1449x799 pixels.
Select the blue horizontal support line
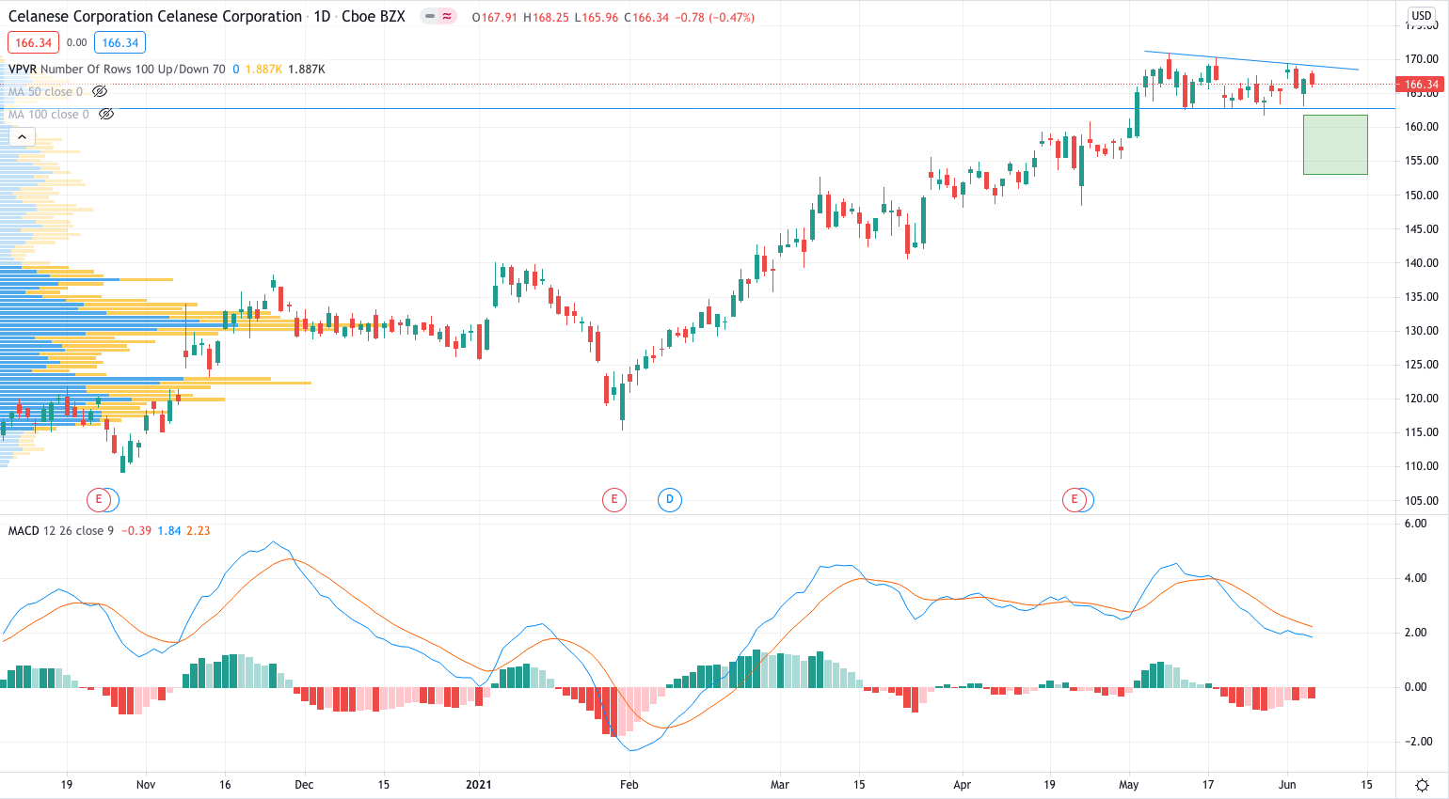click(x=696, y=109)
